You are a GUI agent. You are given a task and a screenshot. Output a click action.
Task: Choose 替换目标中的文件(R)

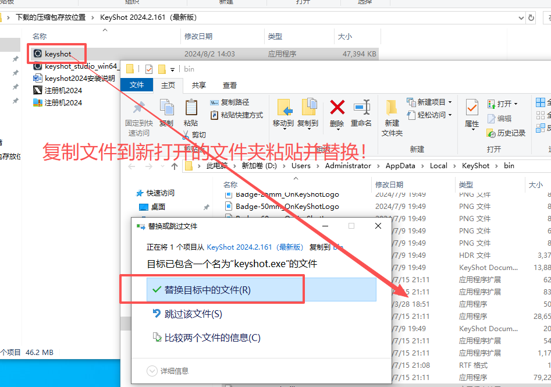[261, 290]
